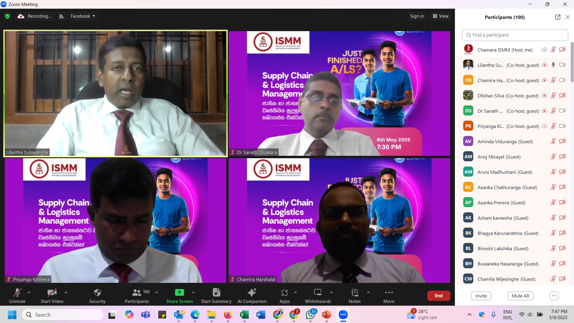This screenshot has height=323, width=574.
Task: Open Outlook from the taskbar
Action: pos(179,315)
